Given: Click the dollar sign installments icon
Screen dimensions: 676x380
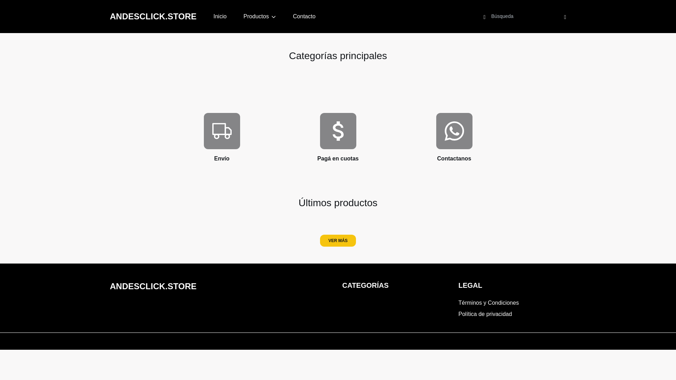Looking at the screenshot, I should pyautogui.click(x=338, y=131).
